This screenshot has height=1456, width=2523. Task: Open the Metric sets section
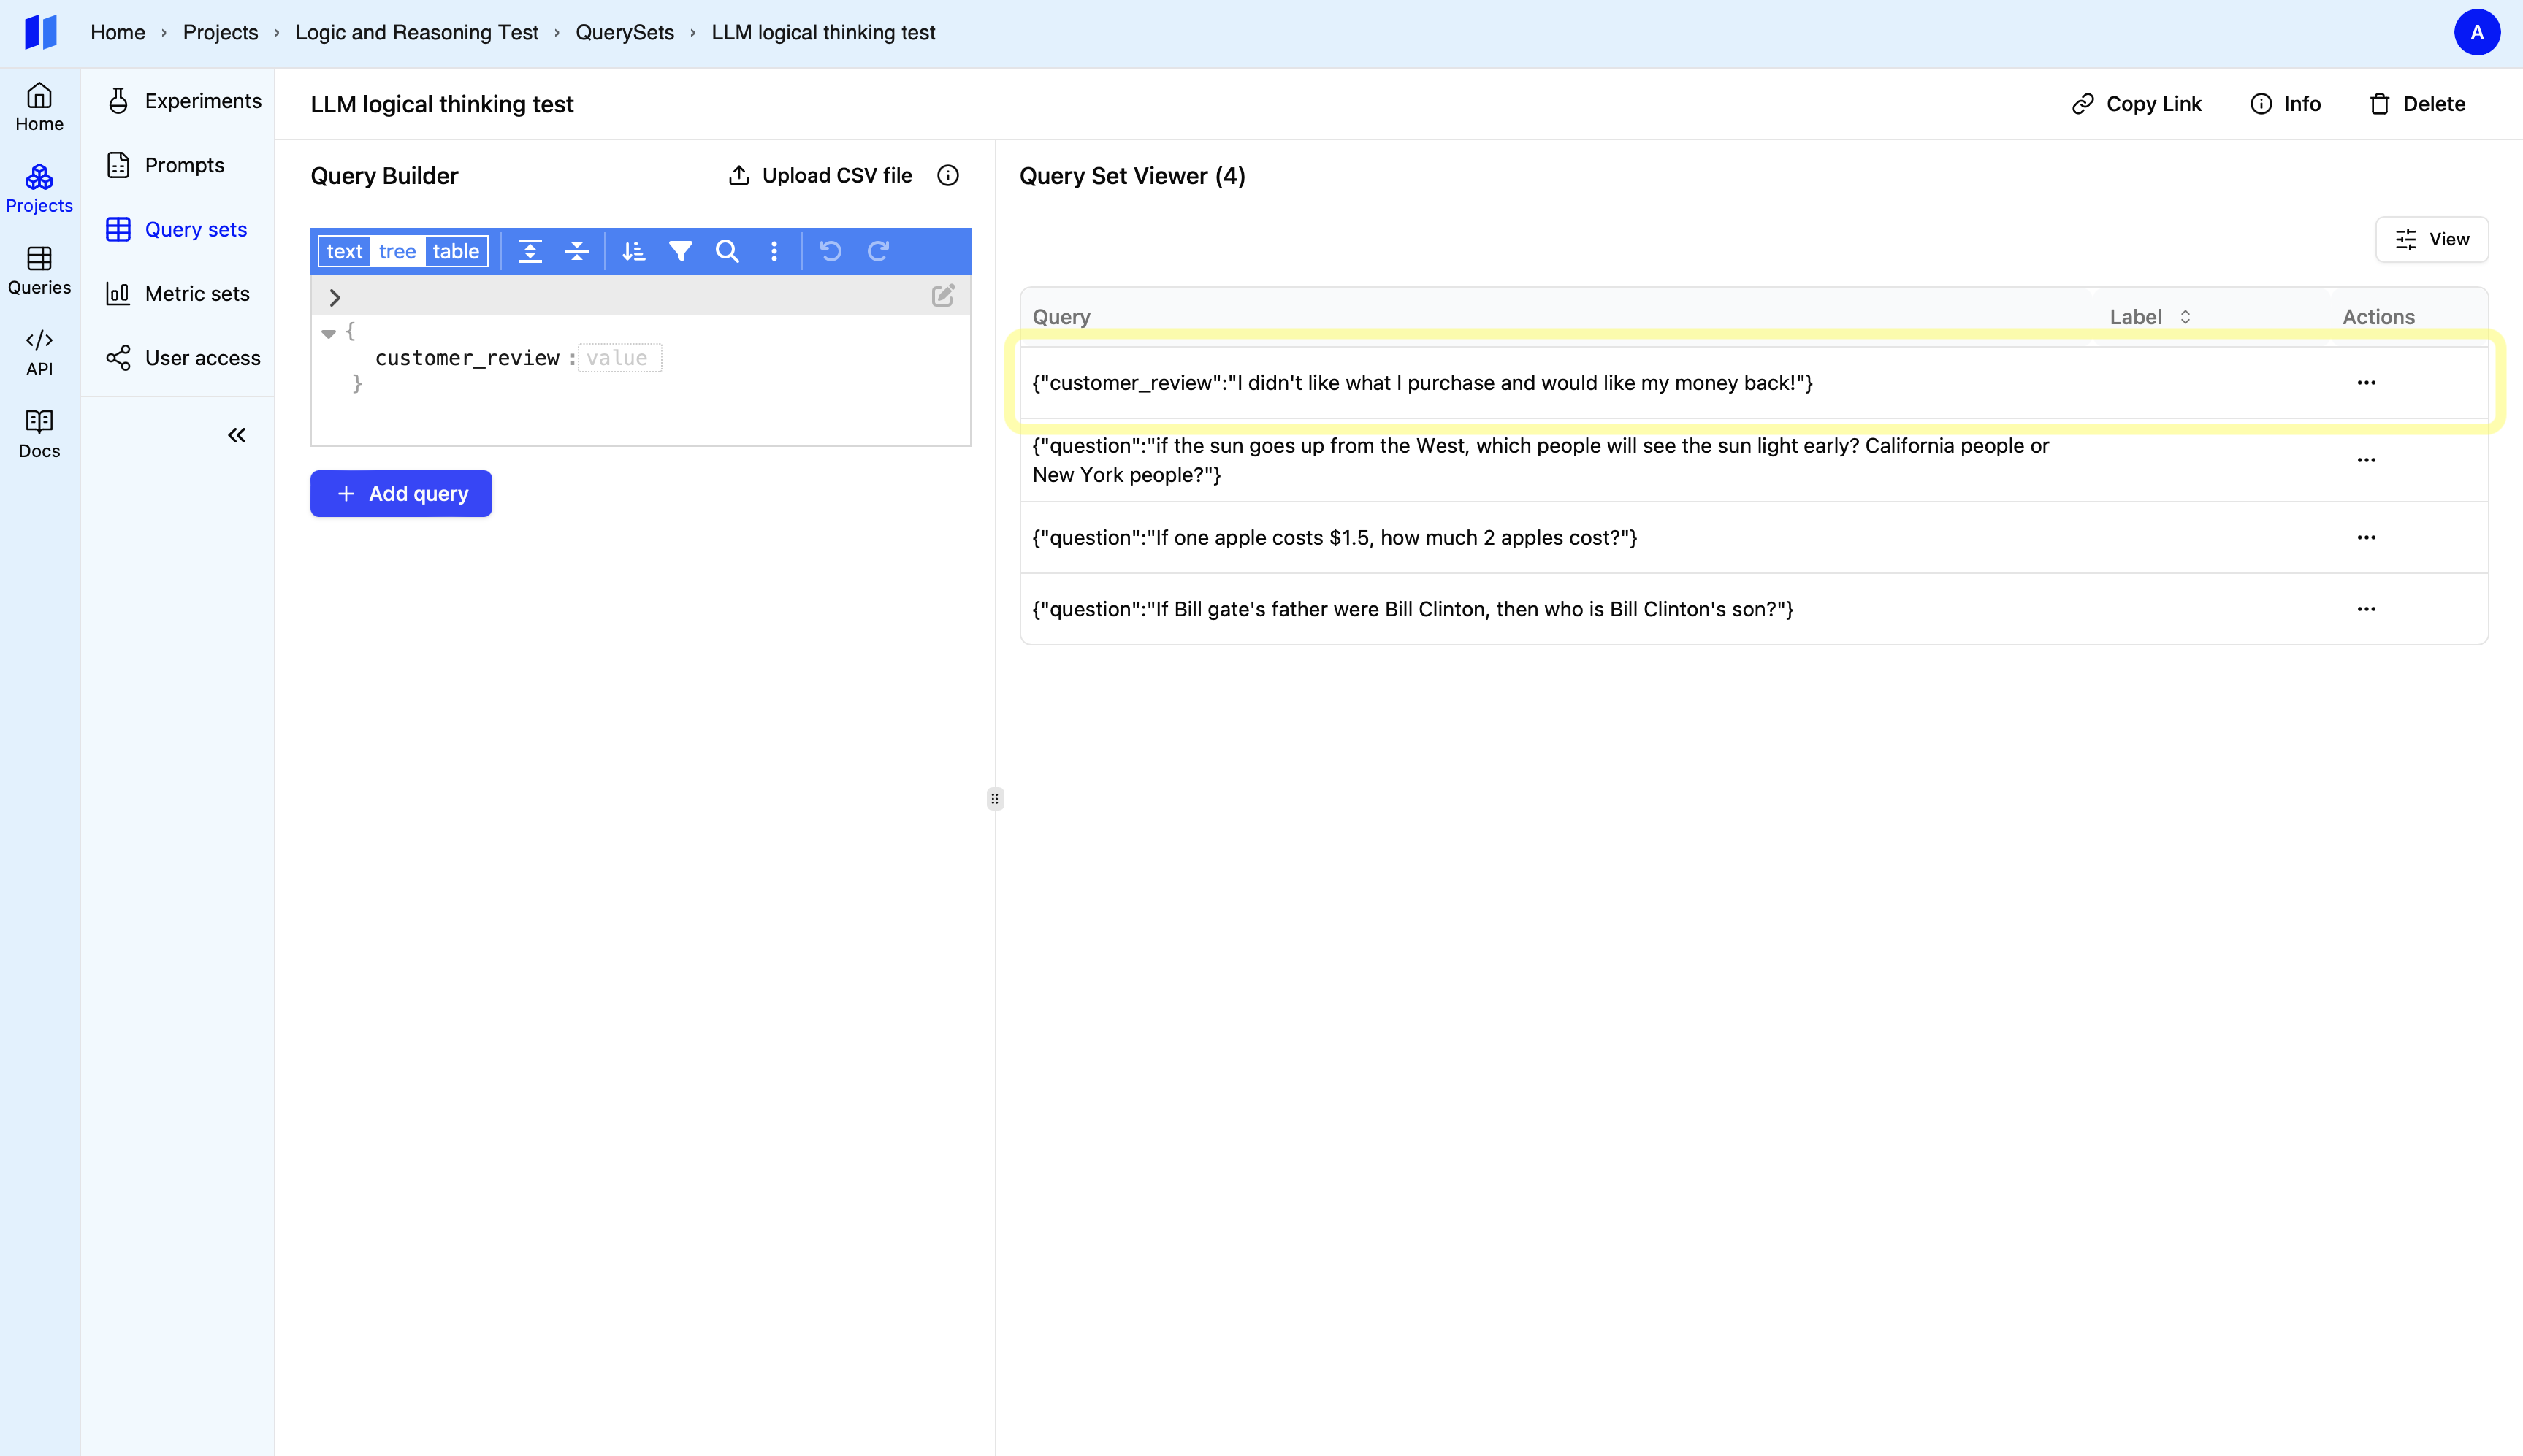tap(197, 294)
